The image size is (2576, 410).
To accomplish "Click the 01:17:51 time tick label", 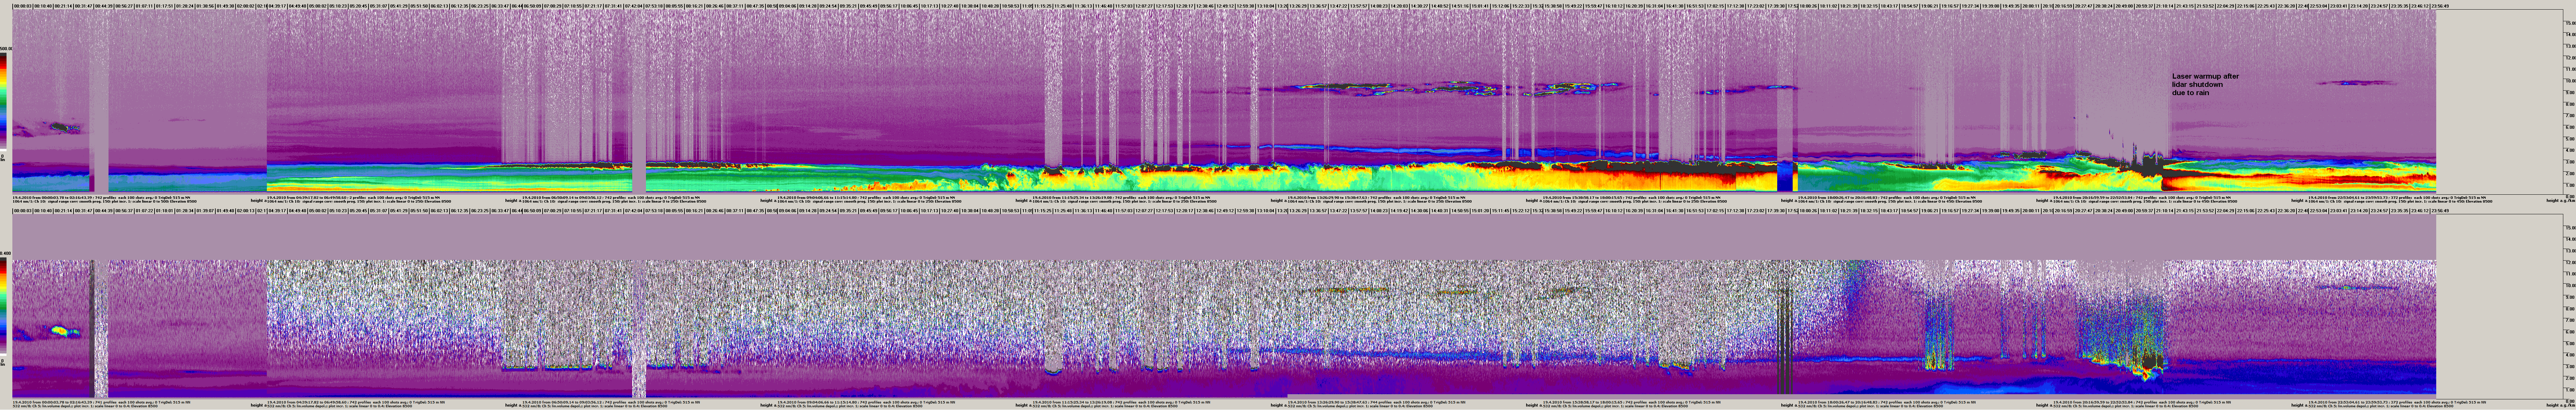I will pos(164,6).
